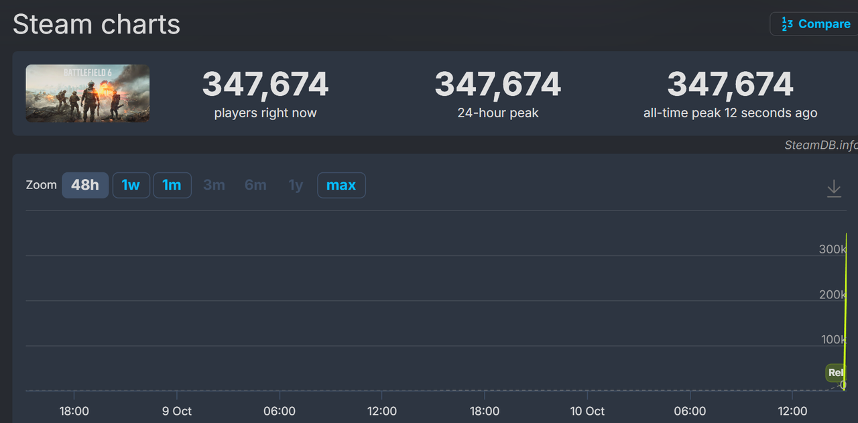Select the 1y zoom range
Screen dimensions: 858x423
tap(296, 185)
